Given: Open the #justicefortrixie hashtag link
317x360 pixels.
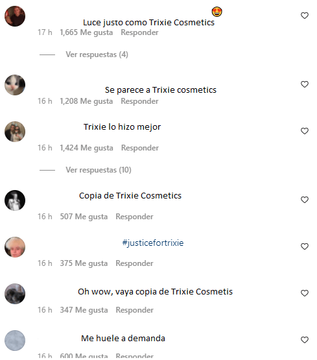Looking at the screenshot, I should point(153,243).
